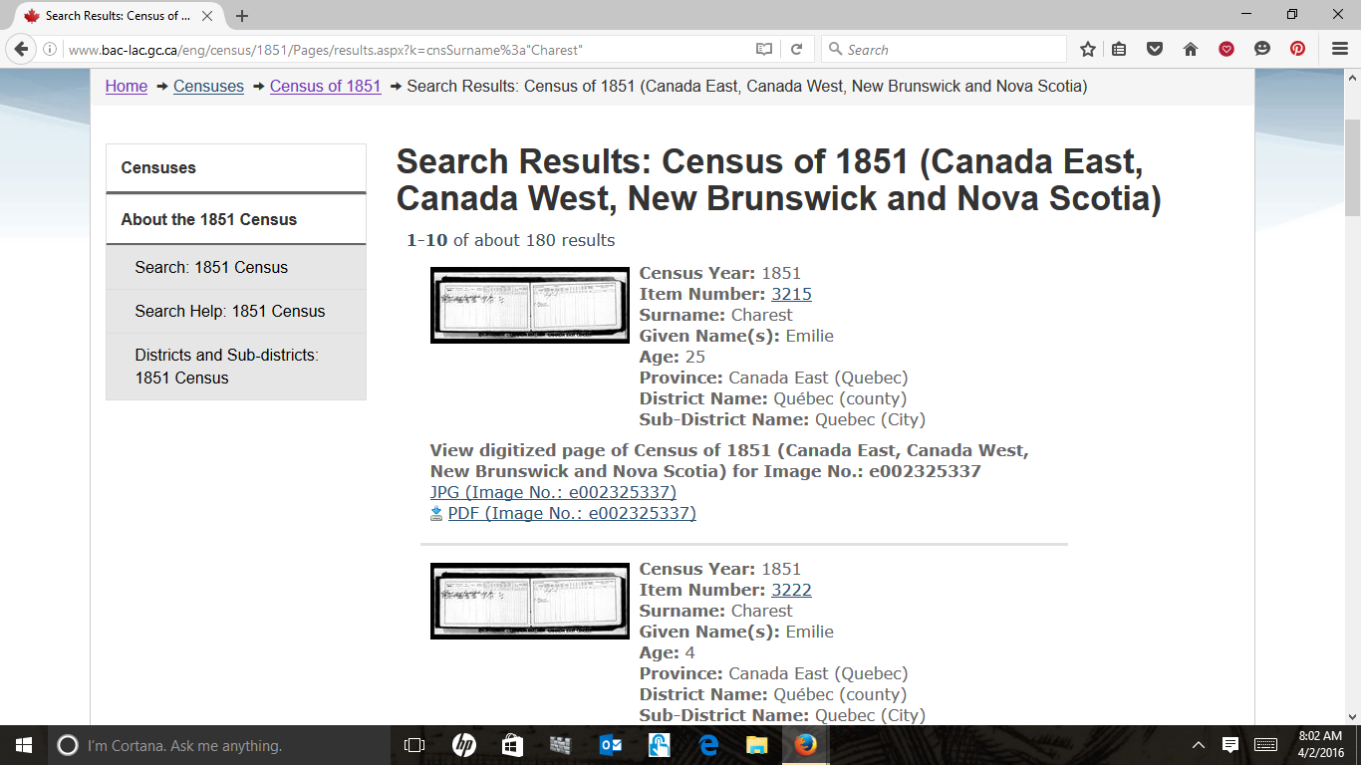Open site information icon in address bar
Image resolution: width=1361 pixels, height=765 pixels.
[x=50, y=49]
